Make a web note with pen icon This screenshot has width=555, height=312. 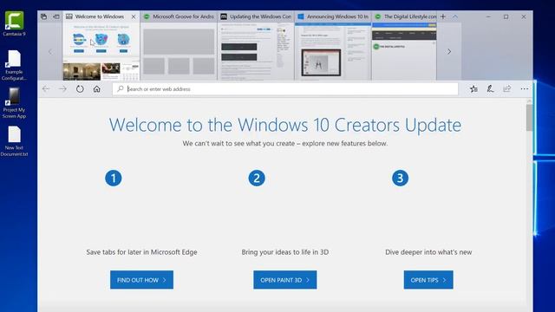[490, 88]
